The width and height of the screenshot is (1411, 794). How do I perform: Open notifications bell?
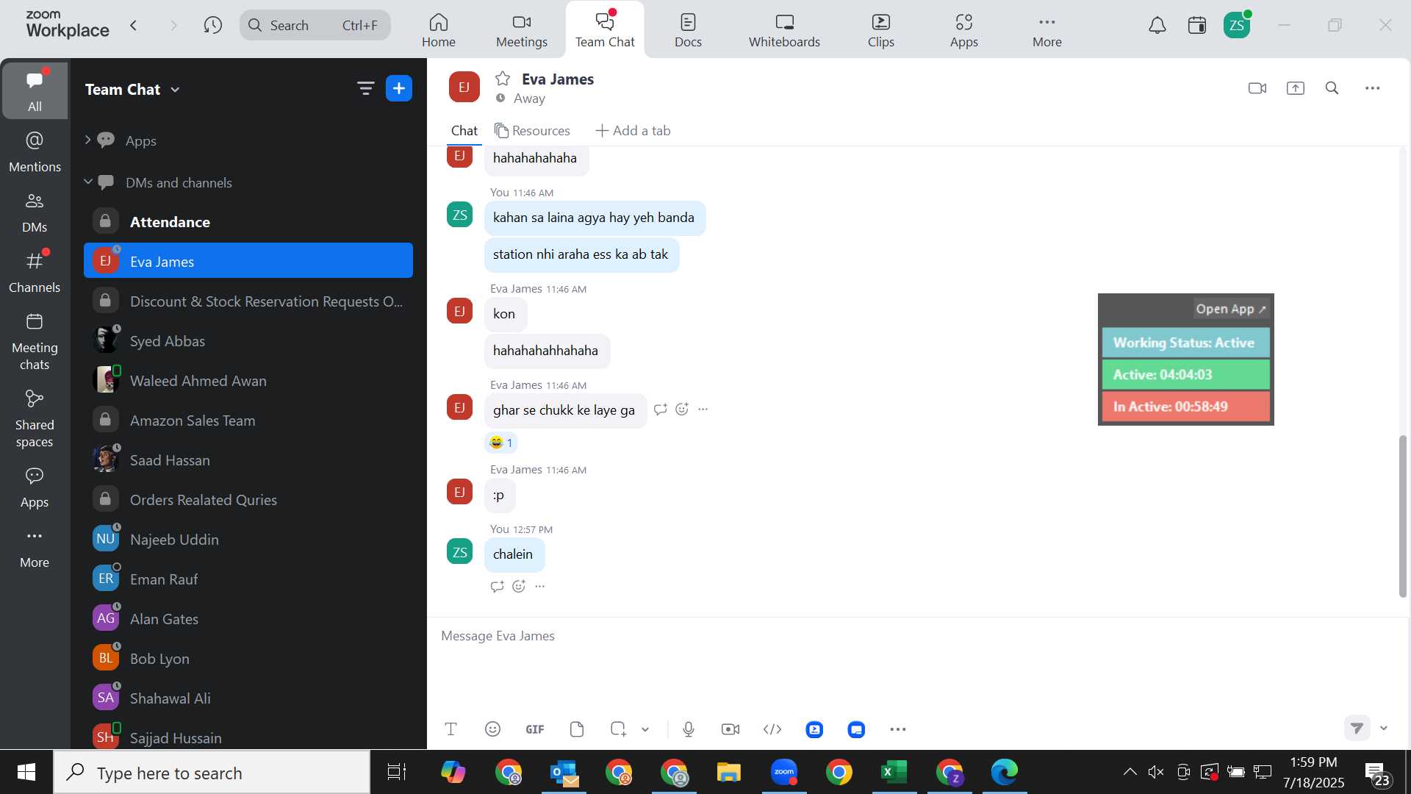[x=1157, y=26]
